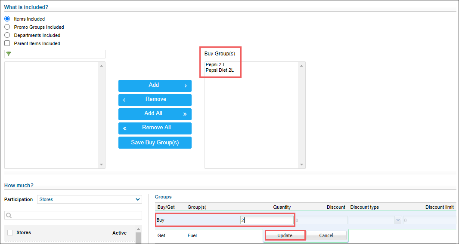The height and width of the screenshot is (244, 459).
Task: Click the Buy row discount limit field
Action: point(429,220)
